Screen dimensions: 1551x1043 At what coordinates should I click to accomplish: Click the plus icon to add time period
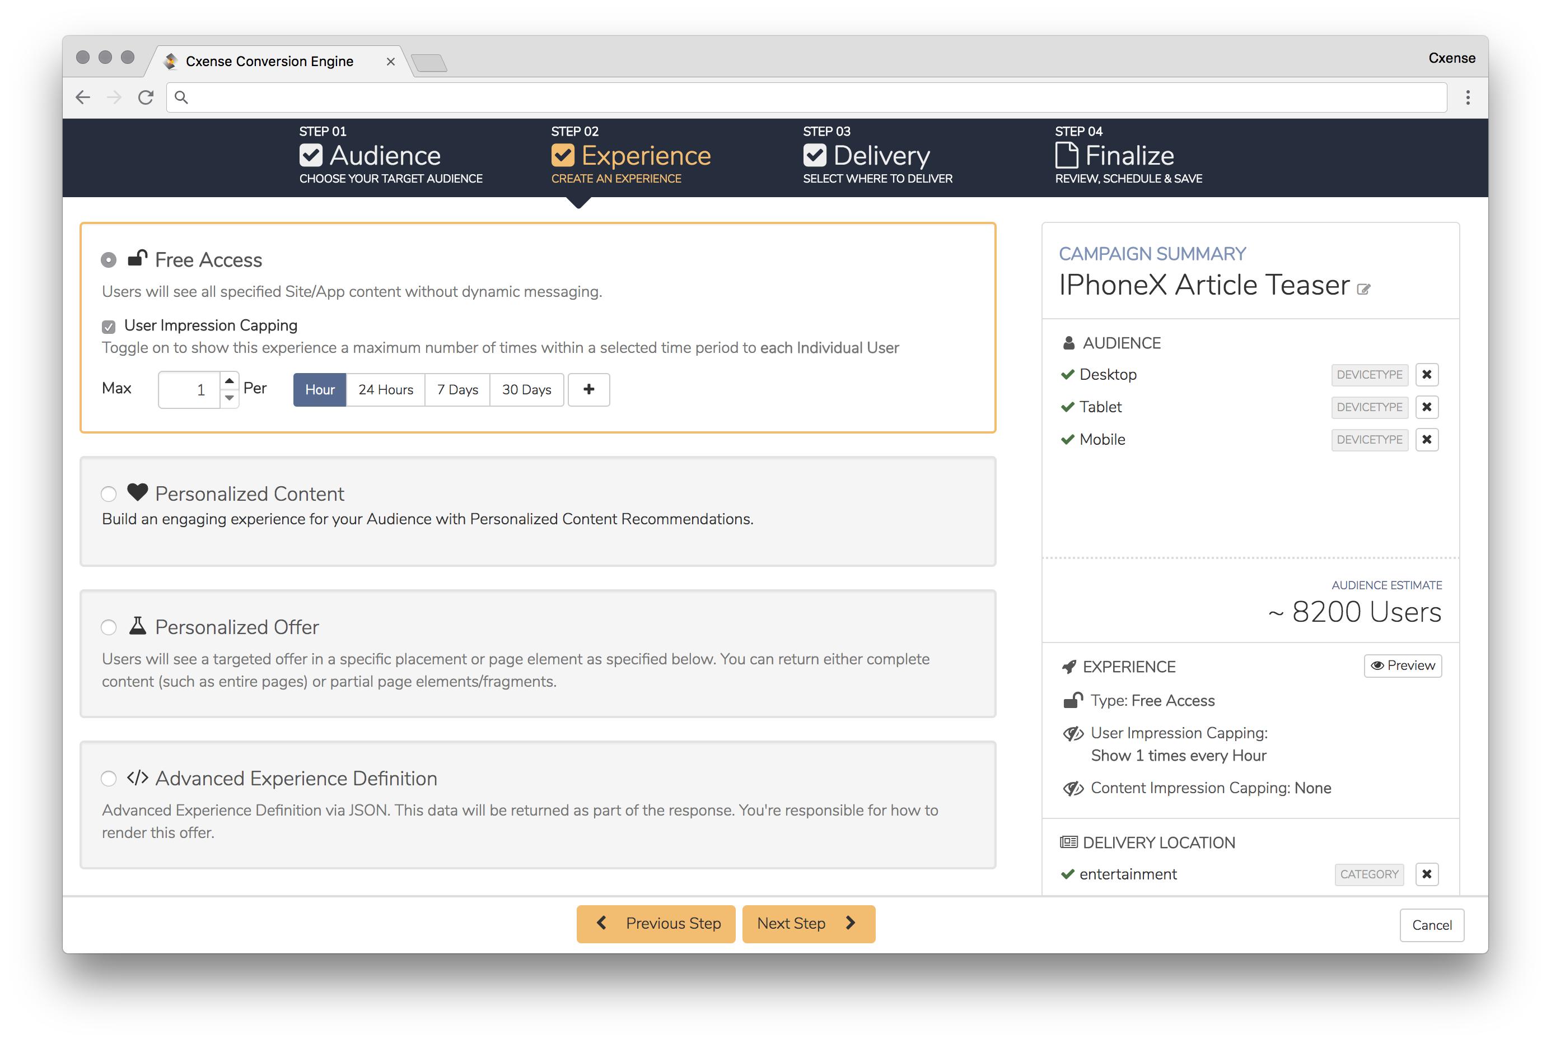[x=588, y=389]
